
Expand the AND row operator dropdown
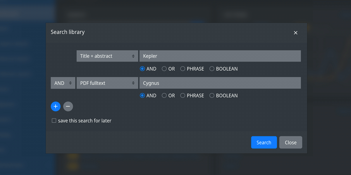tap(63, 83)
